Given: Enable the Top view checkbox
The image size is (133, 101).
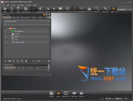Looking at the screenshot, I should point(10,39).
